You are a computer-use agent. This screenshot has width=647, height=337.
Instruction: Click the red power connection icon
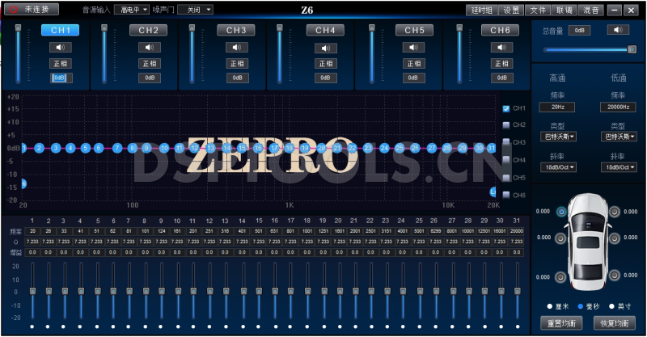14,9
